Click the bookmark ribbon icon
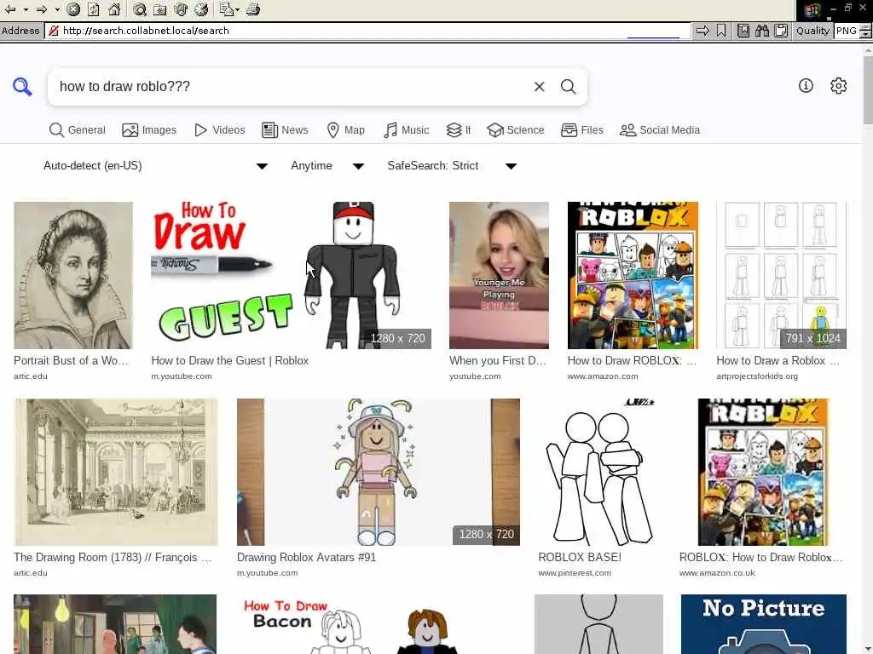873x654 pixels. (x=721, y=31)
